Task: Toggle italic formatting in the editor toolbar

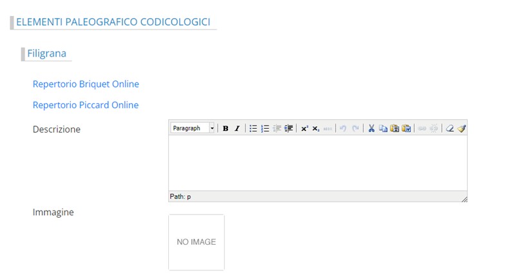Action: (236, 129)
